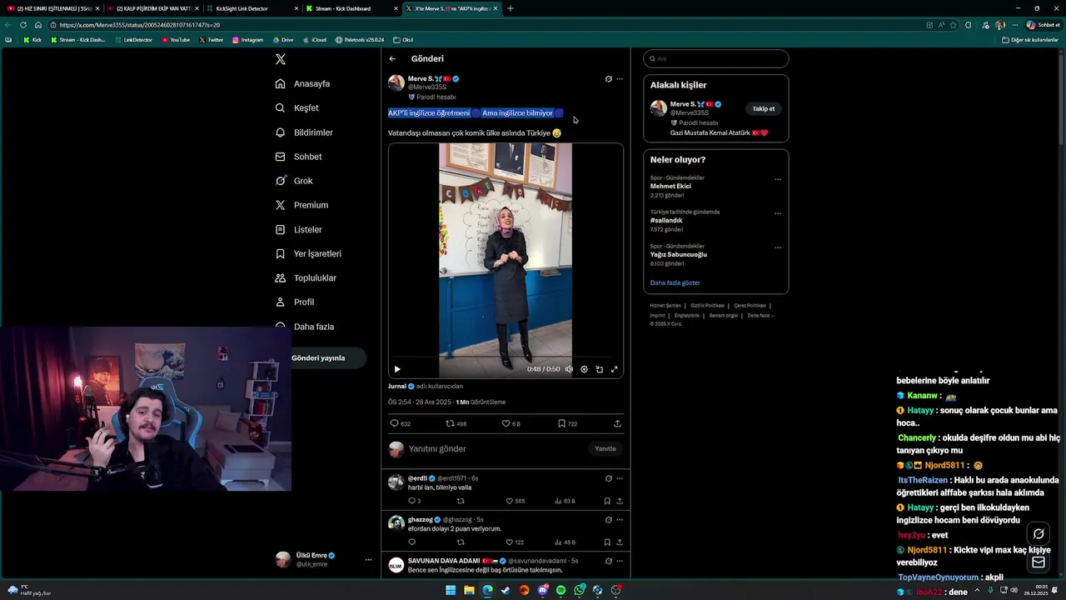Repost the post with 498 reposts
The image size is (1066, 600).
coord(456,423)
